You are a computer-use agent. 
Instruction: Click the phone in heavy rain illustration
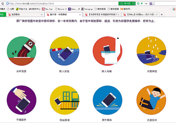coord(151,51)
